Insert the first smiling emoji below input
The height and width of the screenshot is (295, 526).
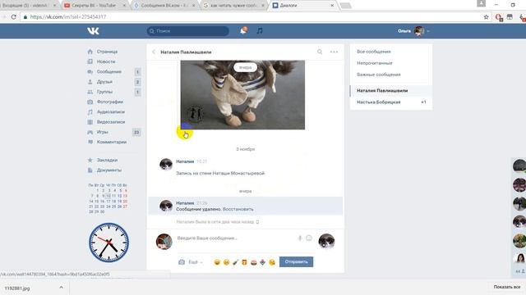pos(217,262)
